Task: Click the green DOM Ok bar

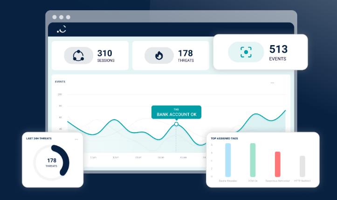Action: (x=253, y=160)
